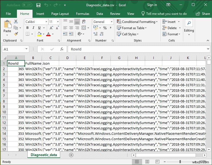The width and height of the screenshot is (212, 165).
Task: Click the Format Painter brush icon
Action: [x=16, y=34]
